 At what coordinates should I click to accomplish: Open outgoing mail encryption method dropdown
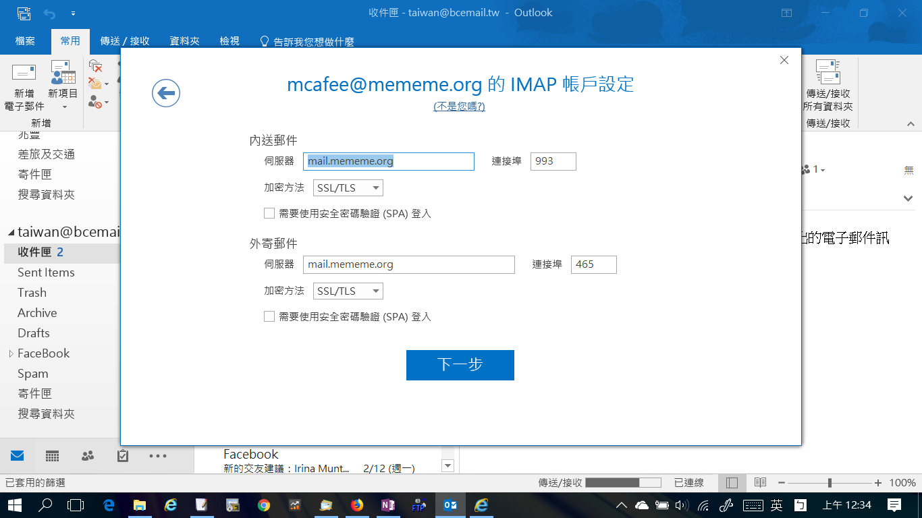(348, 291)
